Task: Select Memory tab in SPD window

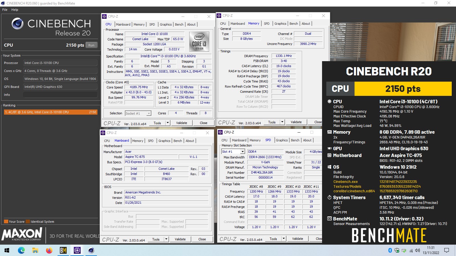Action: pos(255,140)
